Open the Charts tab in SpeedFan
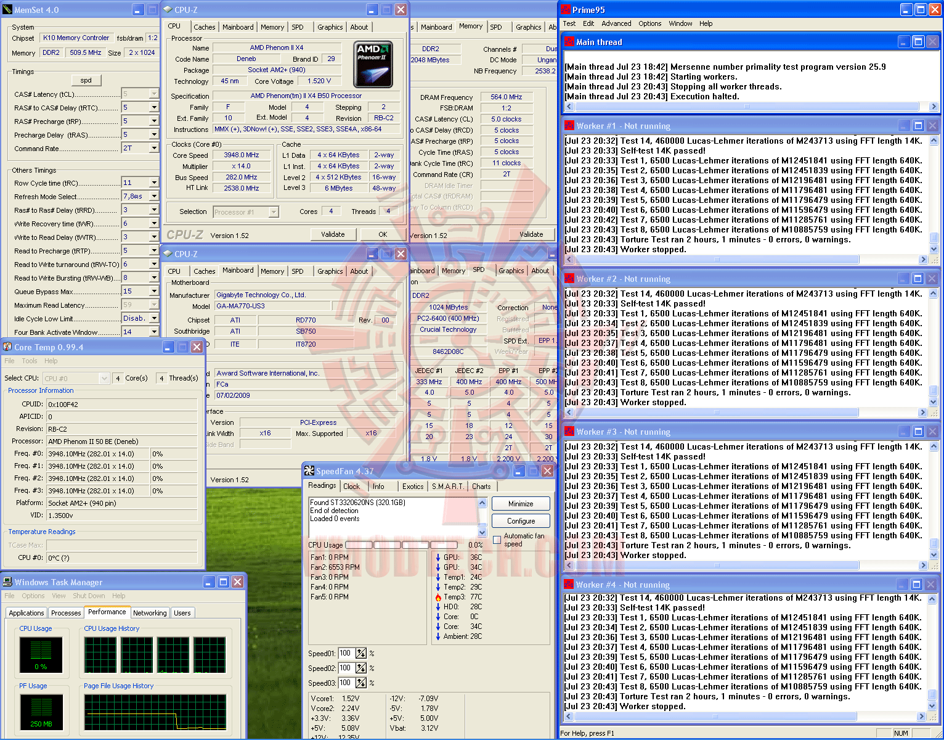Viewport: 944px width, 740px height. click(481, 487)
